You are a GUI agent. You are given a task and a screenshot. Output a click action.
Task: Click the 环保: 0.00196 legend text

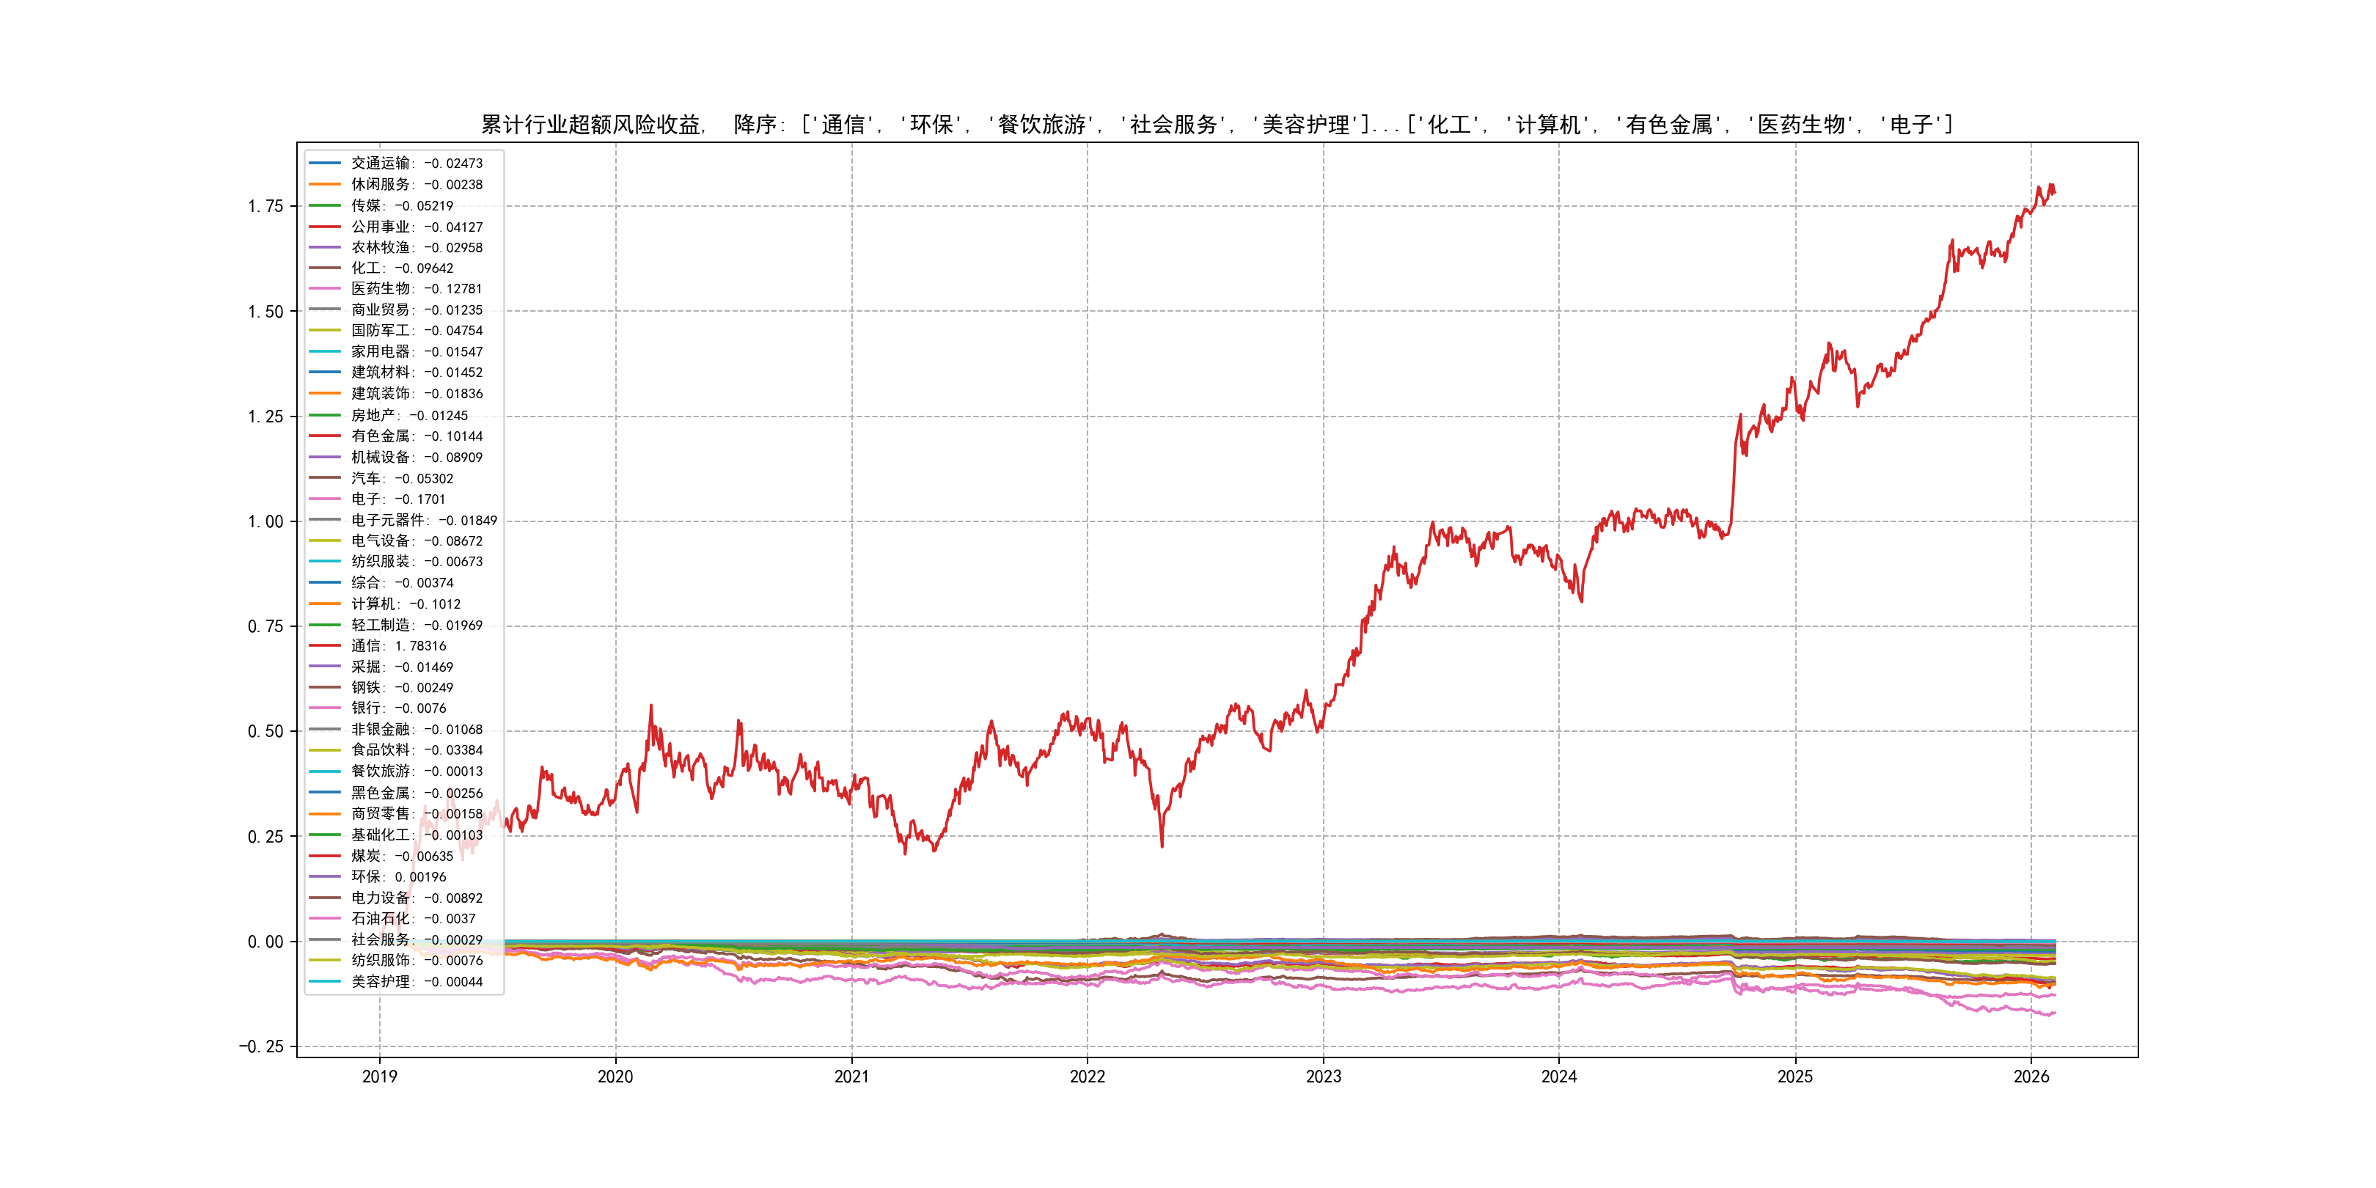click(x=398, y=877)
